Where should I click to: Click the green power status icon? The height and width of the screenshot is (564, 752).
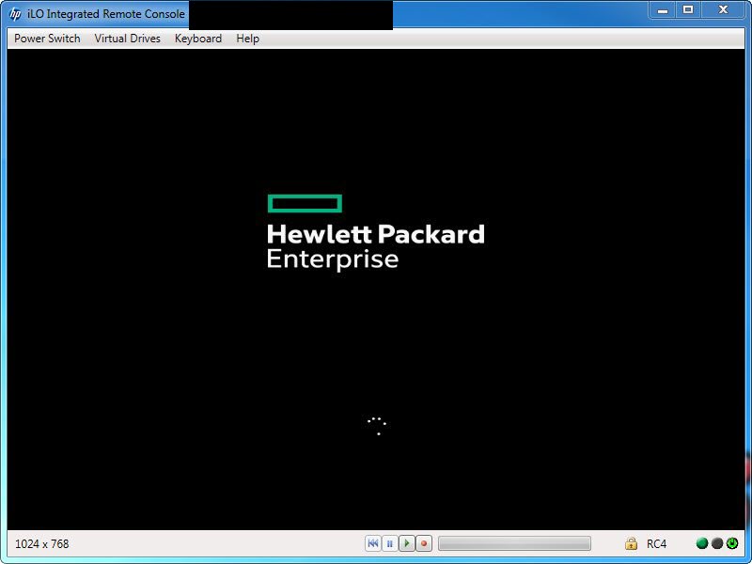tap(732, 543)
